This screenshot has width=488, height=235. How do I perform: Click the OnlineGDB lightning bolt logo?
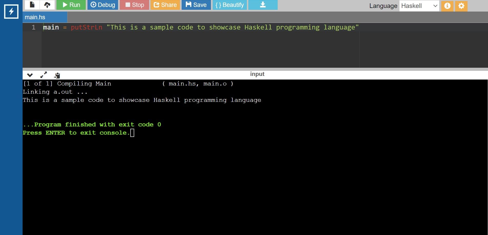tap(11, 11)
